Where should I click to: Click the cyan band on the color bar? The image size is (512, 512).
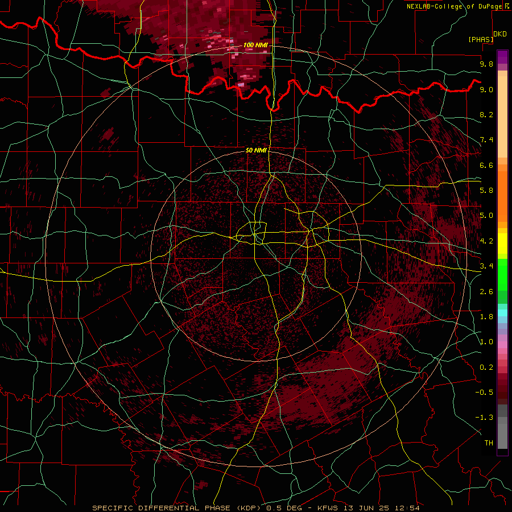(x=502, y=313)
